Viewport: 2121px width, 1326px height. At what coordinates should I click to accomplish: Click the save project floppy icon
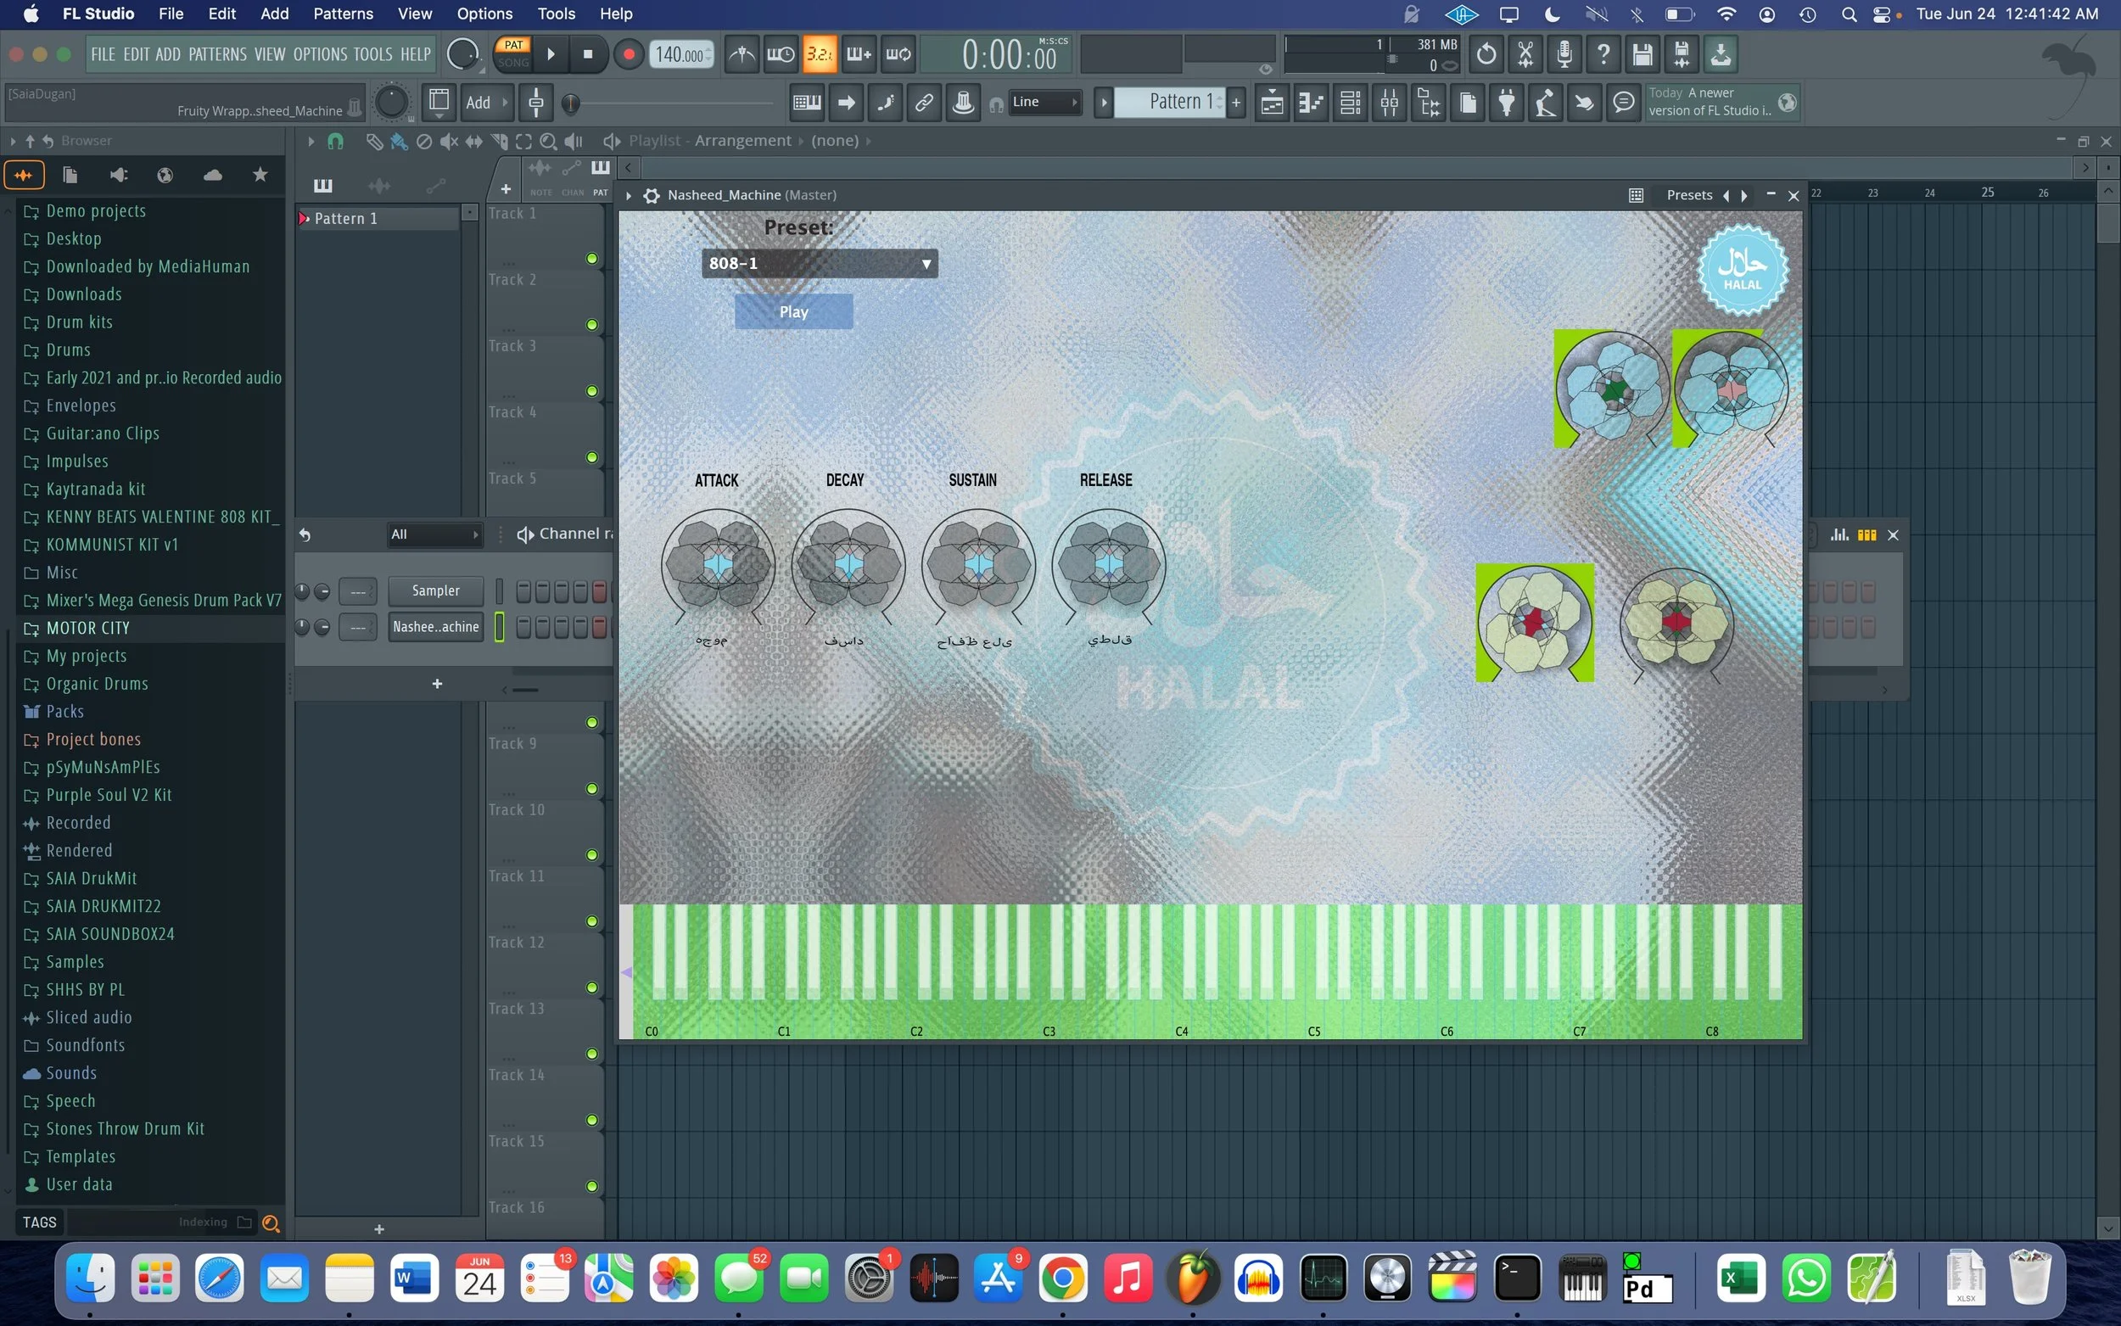click(1643, 54)
